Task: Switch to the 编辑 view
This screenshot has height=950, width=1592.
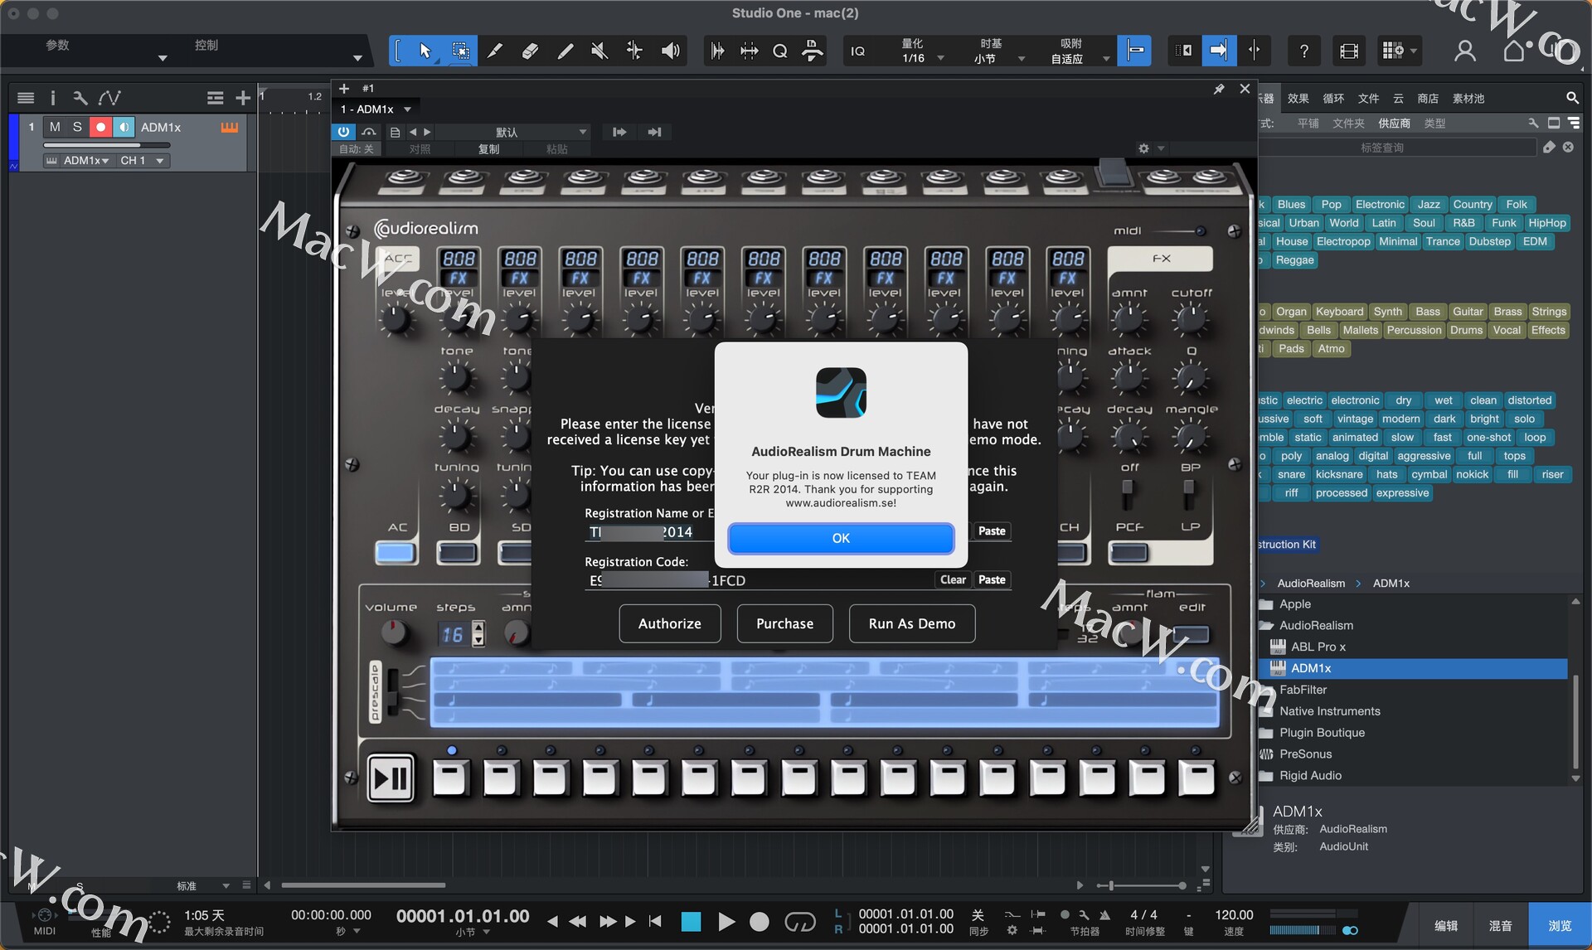Action: [x=1446, y=926]
